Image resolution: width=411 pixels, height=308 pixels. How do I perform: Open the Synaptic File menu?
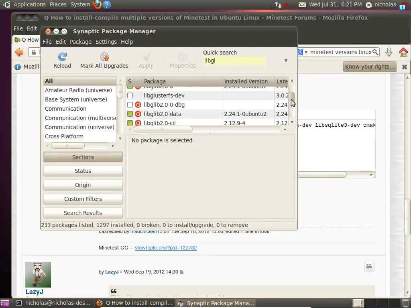(47, 42)
